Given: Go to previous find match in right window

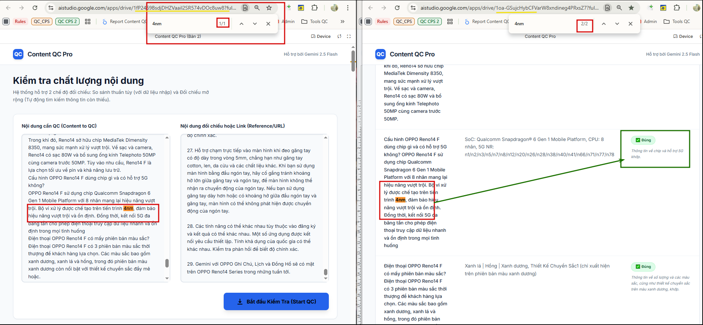Looking at the screenshot, I should click(604, 24).
